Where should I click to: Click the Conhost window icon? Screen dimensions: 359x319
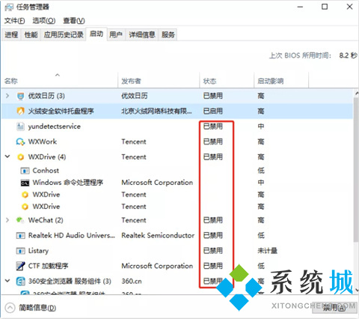(x=25, y=171)
